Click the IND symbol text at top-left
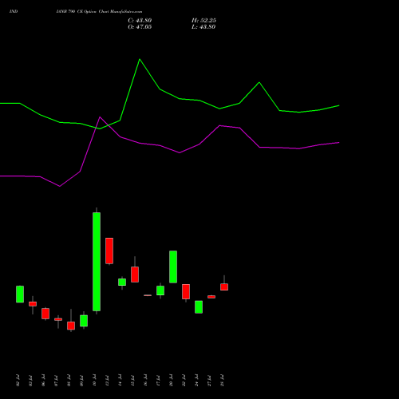The image size is (399, 399). coord(14,12)
